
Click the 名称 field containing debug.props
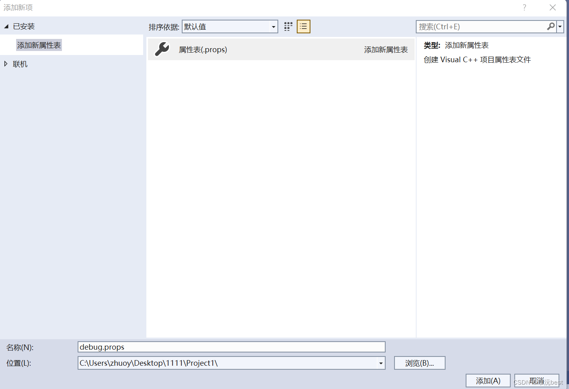231,347
